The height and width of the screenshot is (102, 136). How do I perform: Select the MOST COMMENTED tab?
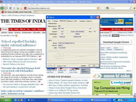[x=118, y=49]
